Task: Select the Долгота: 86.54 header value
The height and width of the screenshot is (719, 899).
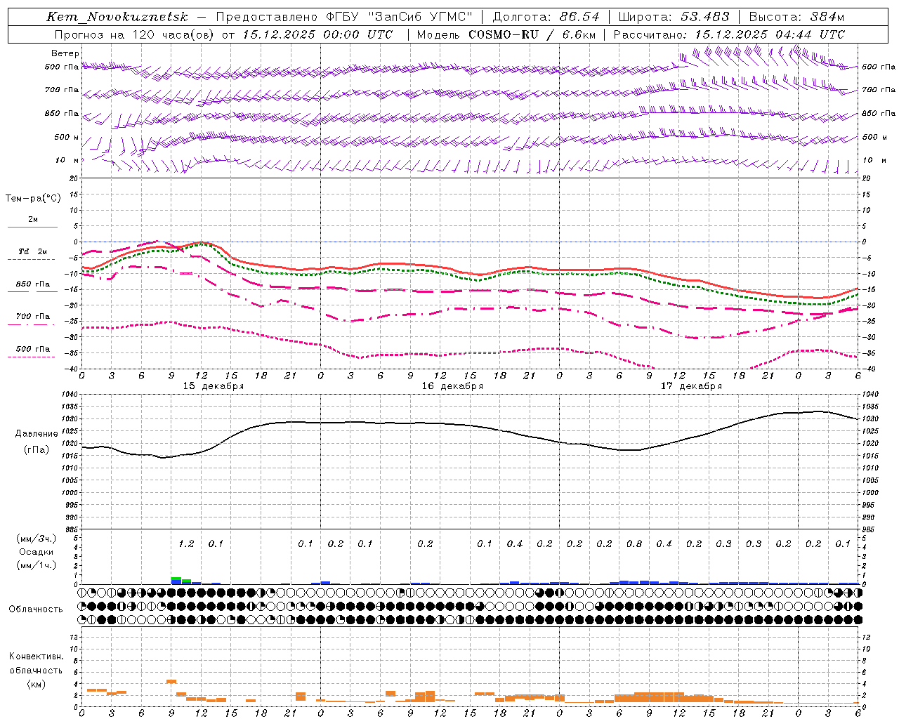Action: pyautogui.click(x=546, y=17)
